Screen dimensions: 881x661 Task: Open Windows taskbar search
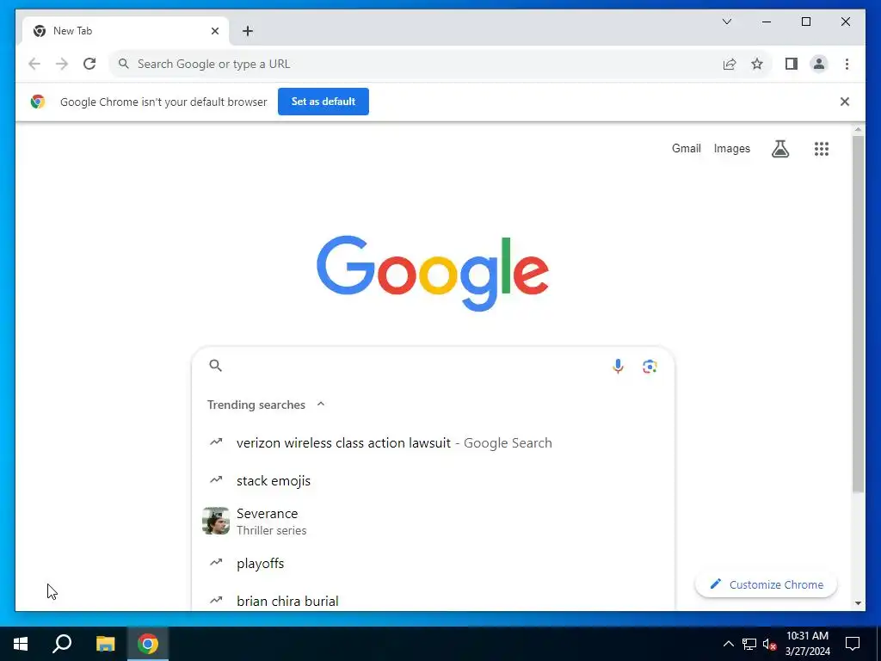[62, 644]
